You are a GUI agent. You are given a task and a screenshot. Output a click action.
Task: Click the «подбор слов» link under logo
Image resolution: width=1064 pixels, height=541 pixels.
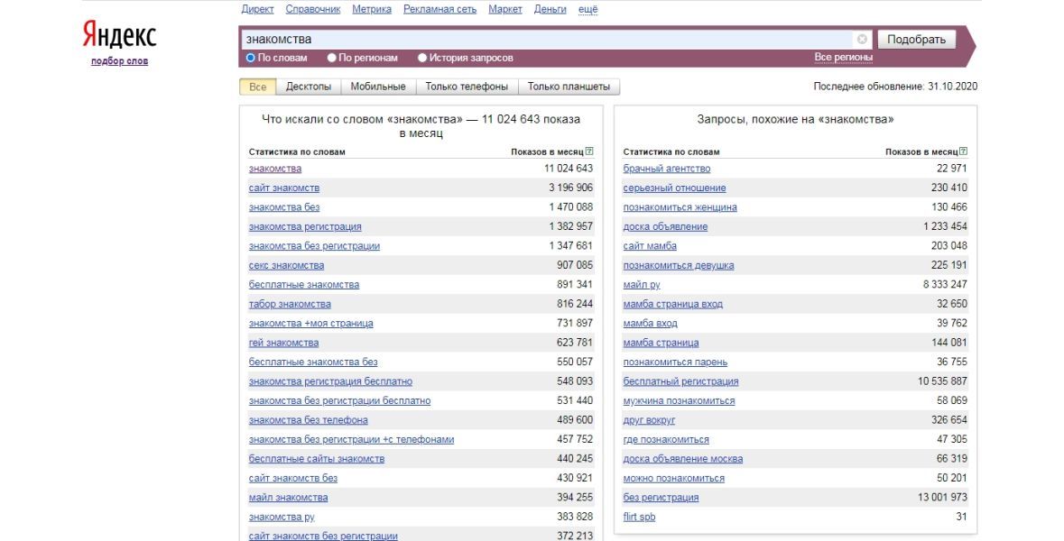[x=119, y=61]
